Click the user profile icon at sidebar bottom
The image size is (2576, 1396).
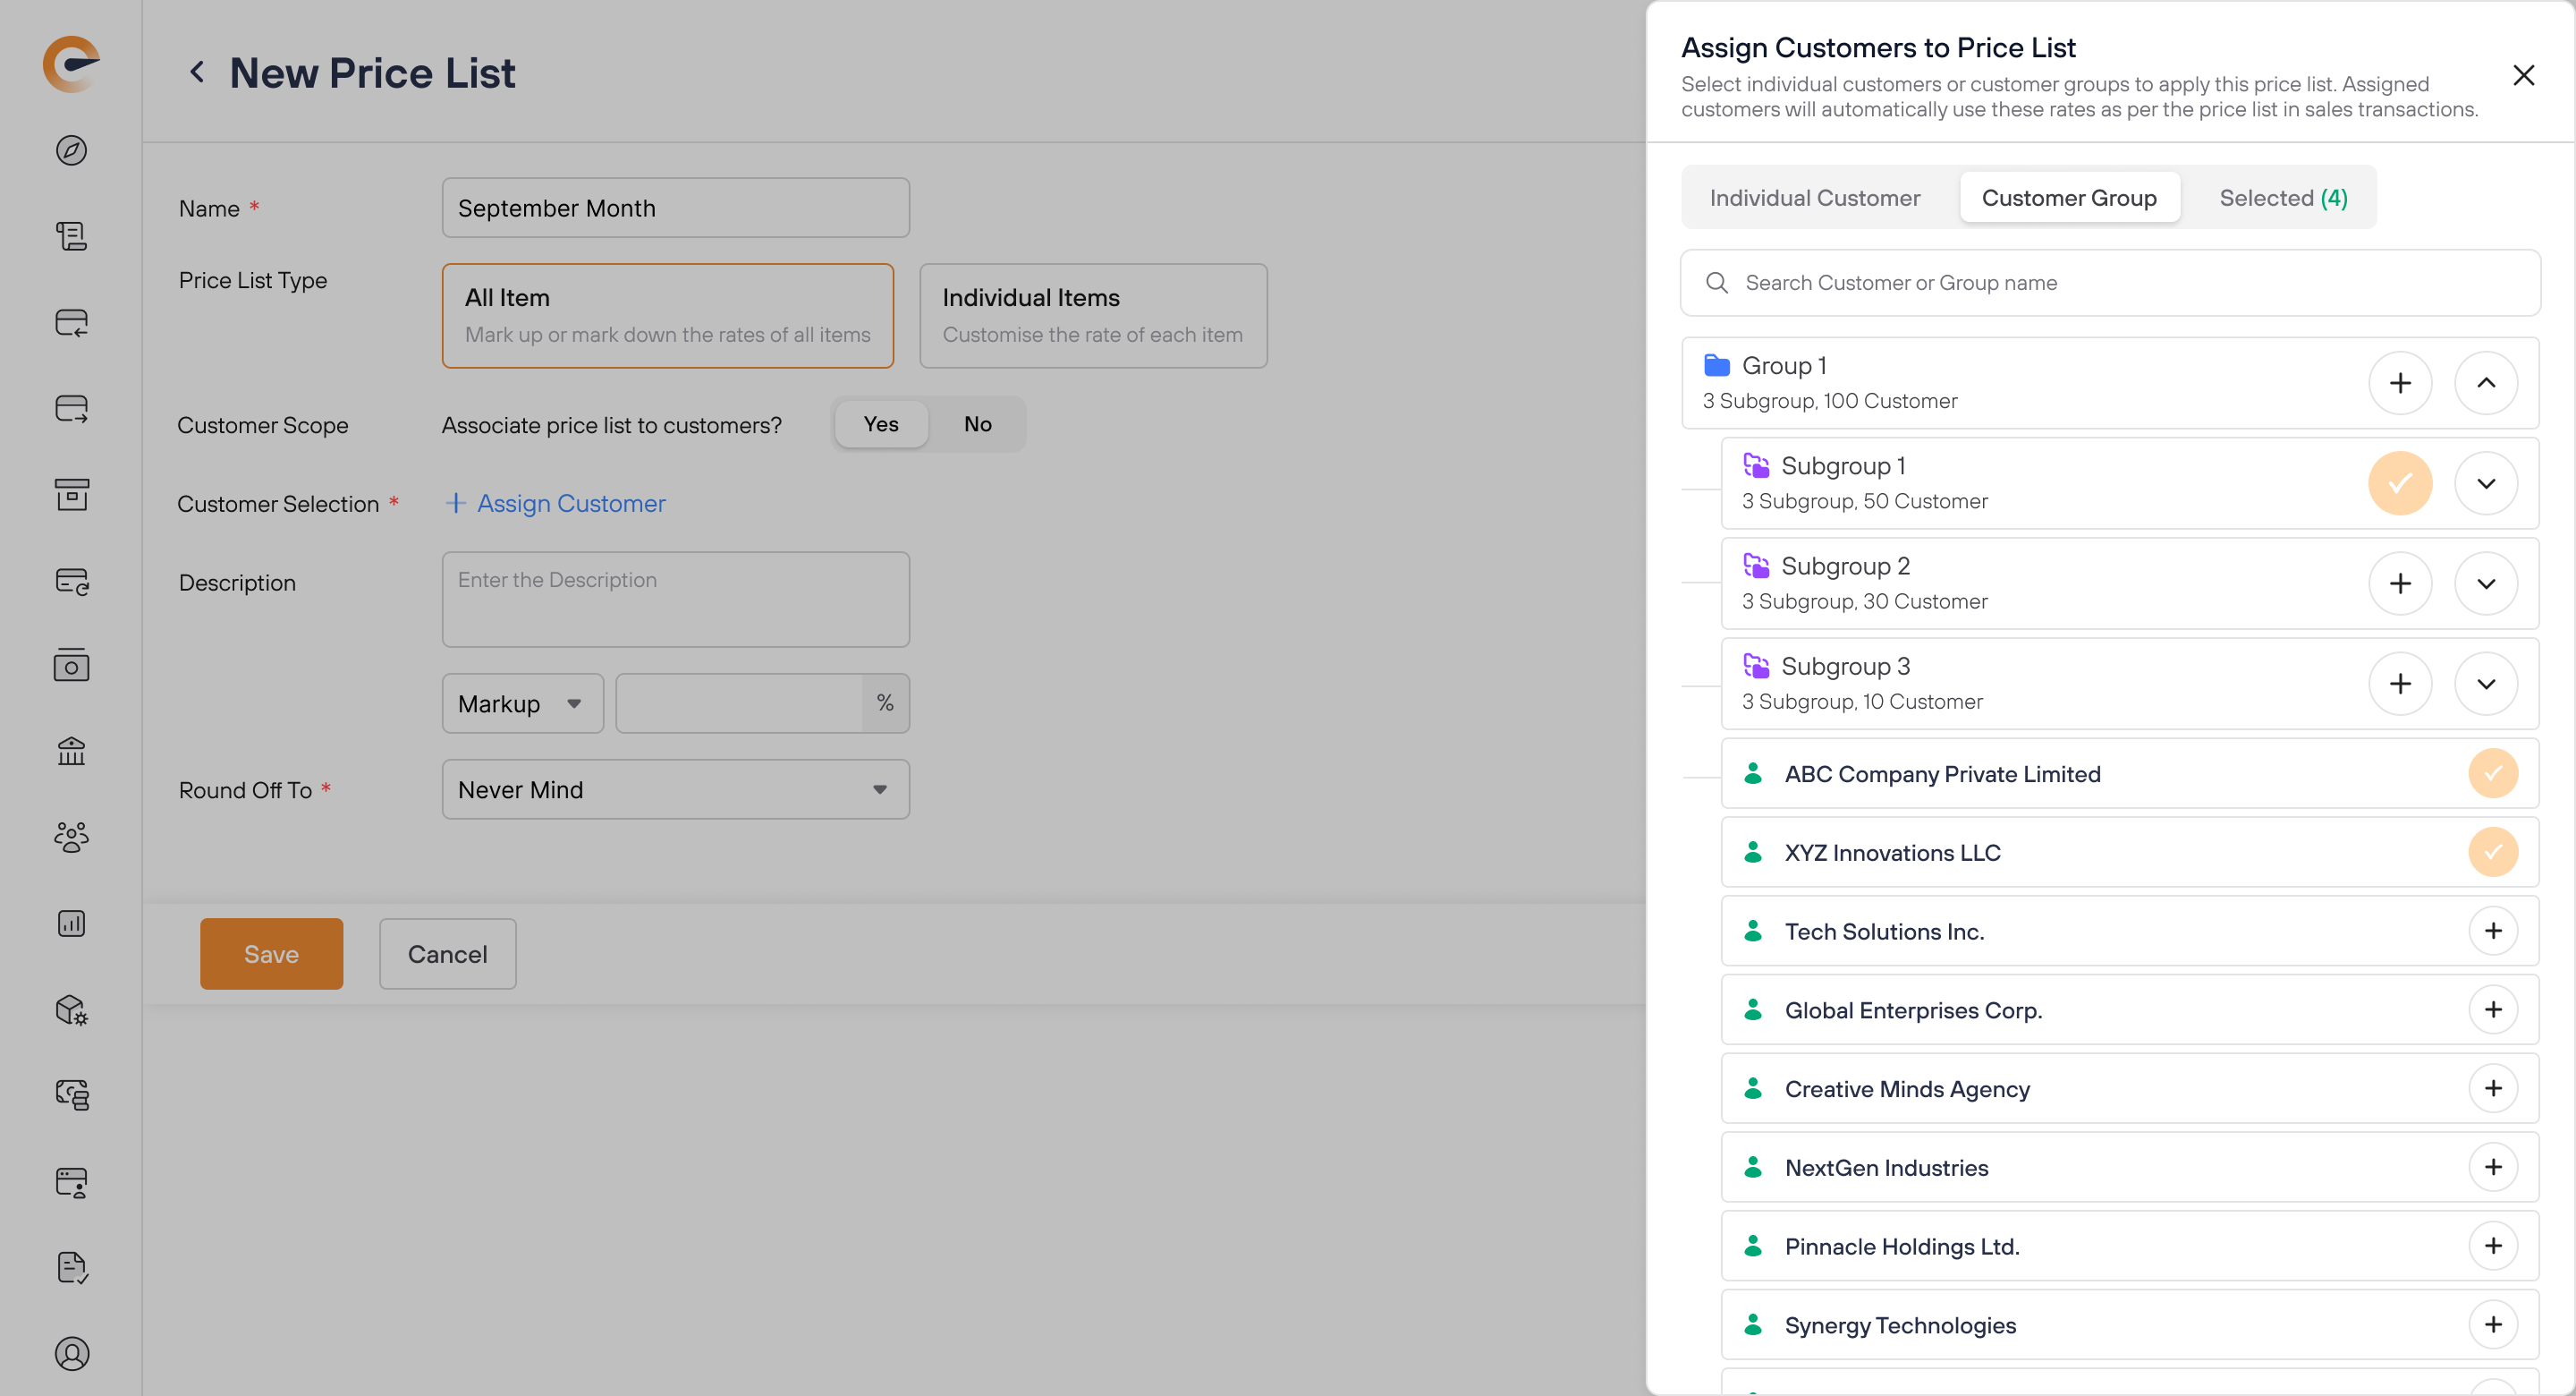pos(71,1353)
